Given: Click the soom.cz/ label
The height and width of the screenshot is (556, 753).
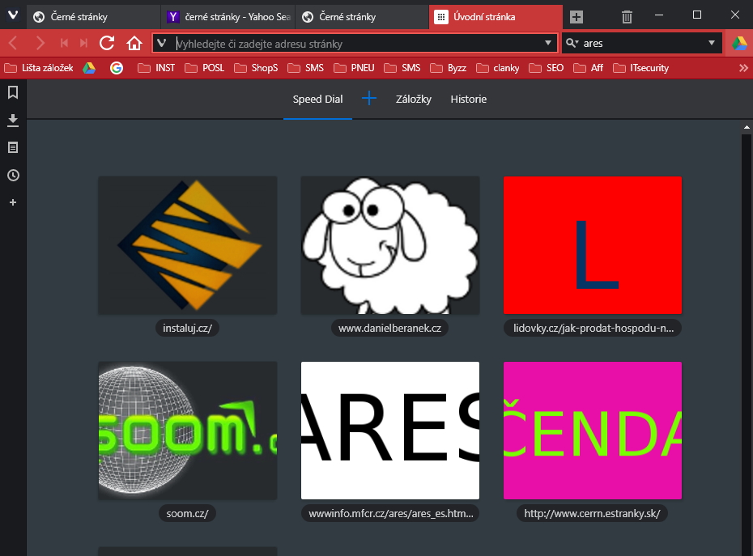Looking at the screenshot, I should tap(187, 513).
